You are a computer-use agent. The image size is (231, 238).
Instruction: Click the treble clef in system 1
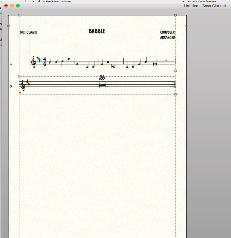34,62
